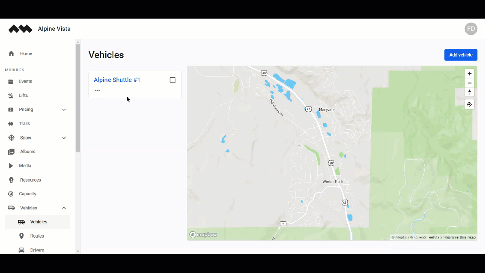Open the Lifts module via its chairlift icon
This screenshot has width=485, height=273.
(11, 95)
